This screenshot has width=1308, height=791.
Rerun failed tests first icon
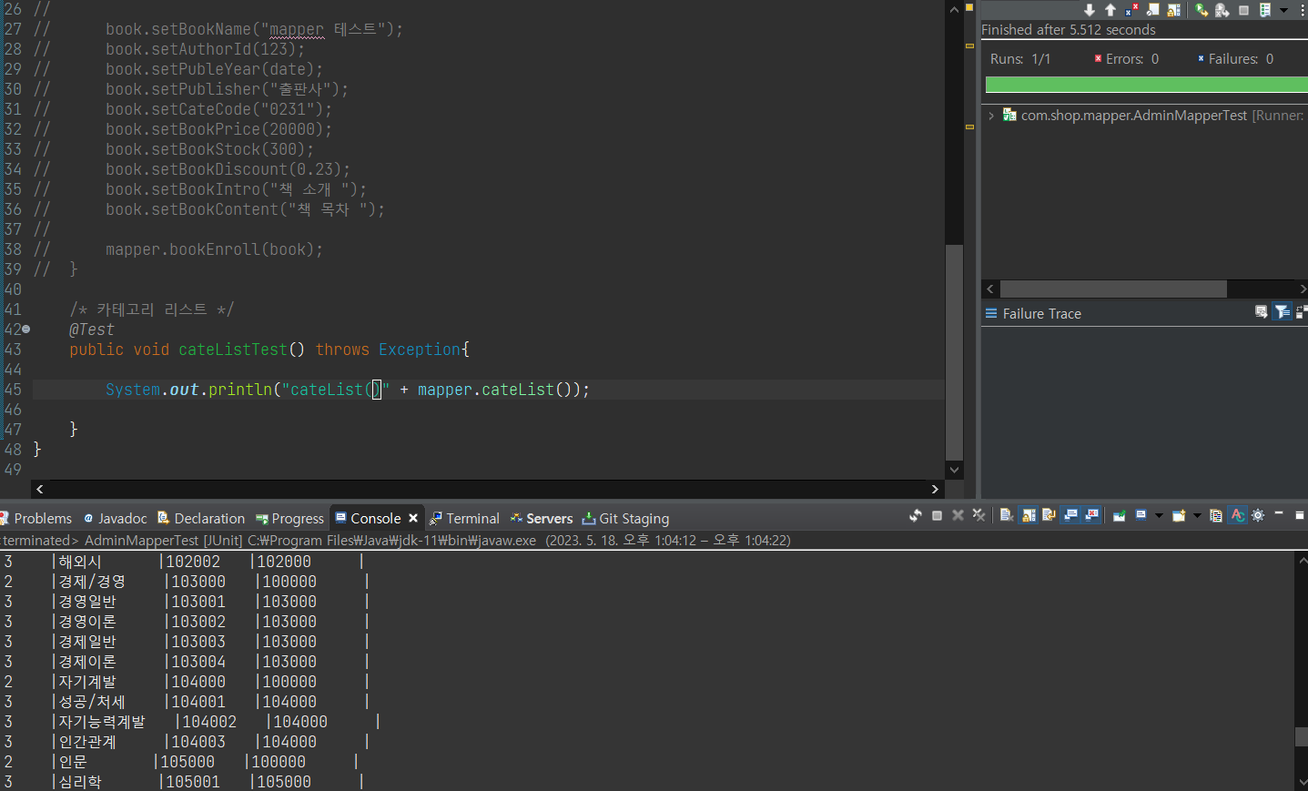pyautogui.click(x=1222, y=10)
